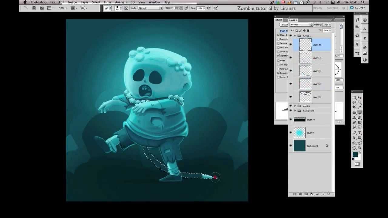Viewport: 388px width, 218px height.
Task: Select the Lasso tool
Action: pyautogui.click(x=354, y=102)
